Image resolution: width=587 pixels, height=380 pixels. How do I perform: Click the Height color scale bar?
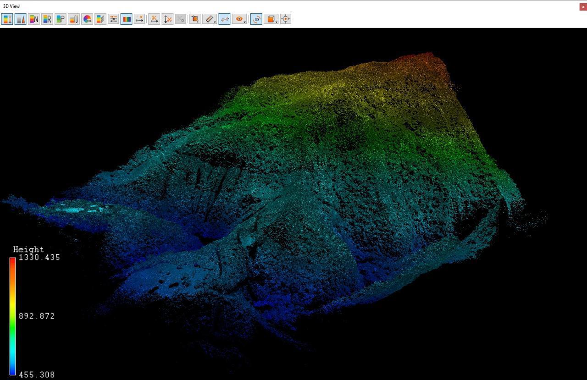click(x=12, y=316)
